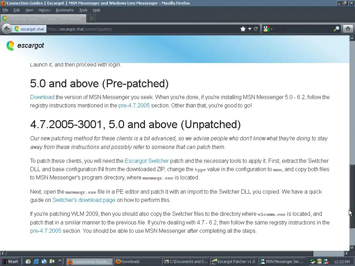Click the horizontal scrollbar right arrow
This screenshot has width=355, height=266.
tap(347, 253)
